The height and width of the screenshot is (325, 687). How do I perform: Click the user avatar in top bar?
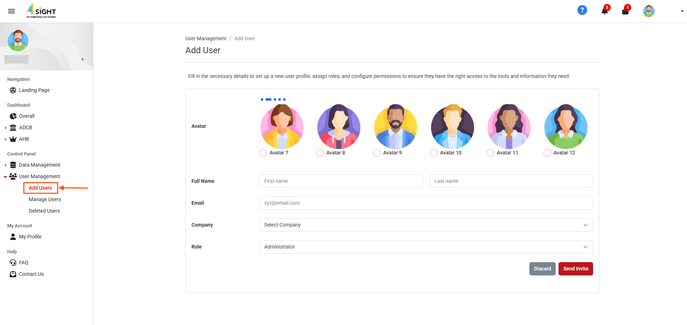point(648,11)
